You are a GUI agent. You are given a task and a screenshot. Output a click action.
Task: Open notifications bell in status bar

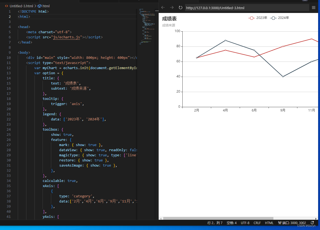312,223
